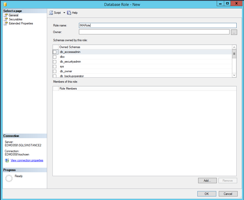244x200 pixels.
Task: Click the Extended Properties page icon
Action: (5, 23)
